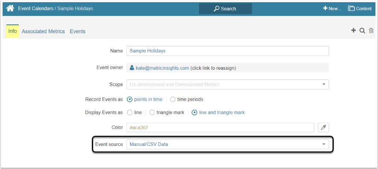Select 'line and triangle mark' option
This screenshot has height=169, width=378.
click(x=194, y=112)
